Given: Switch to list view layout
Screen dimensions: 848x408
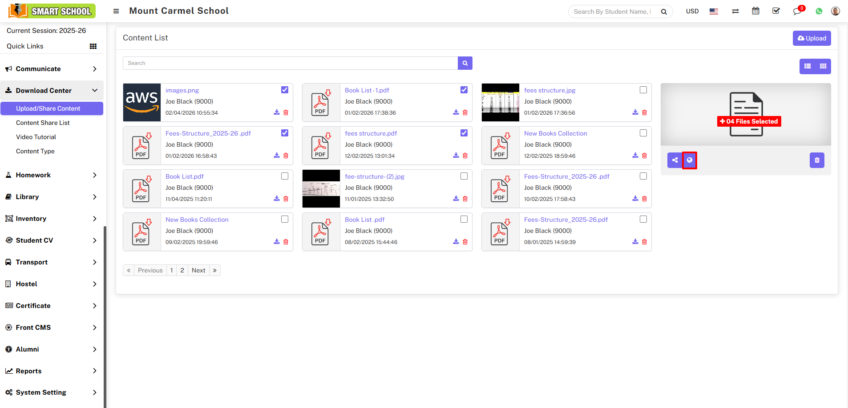Looking at the screenshot, I should coord(807,66).
